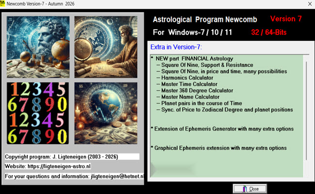
Task: Click the 'Extra in Version-7:' heading
Action: coord(176,47)
